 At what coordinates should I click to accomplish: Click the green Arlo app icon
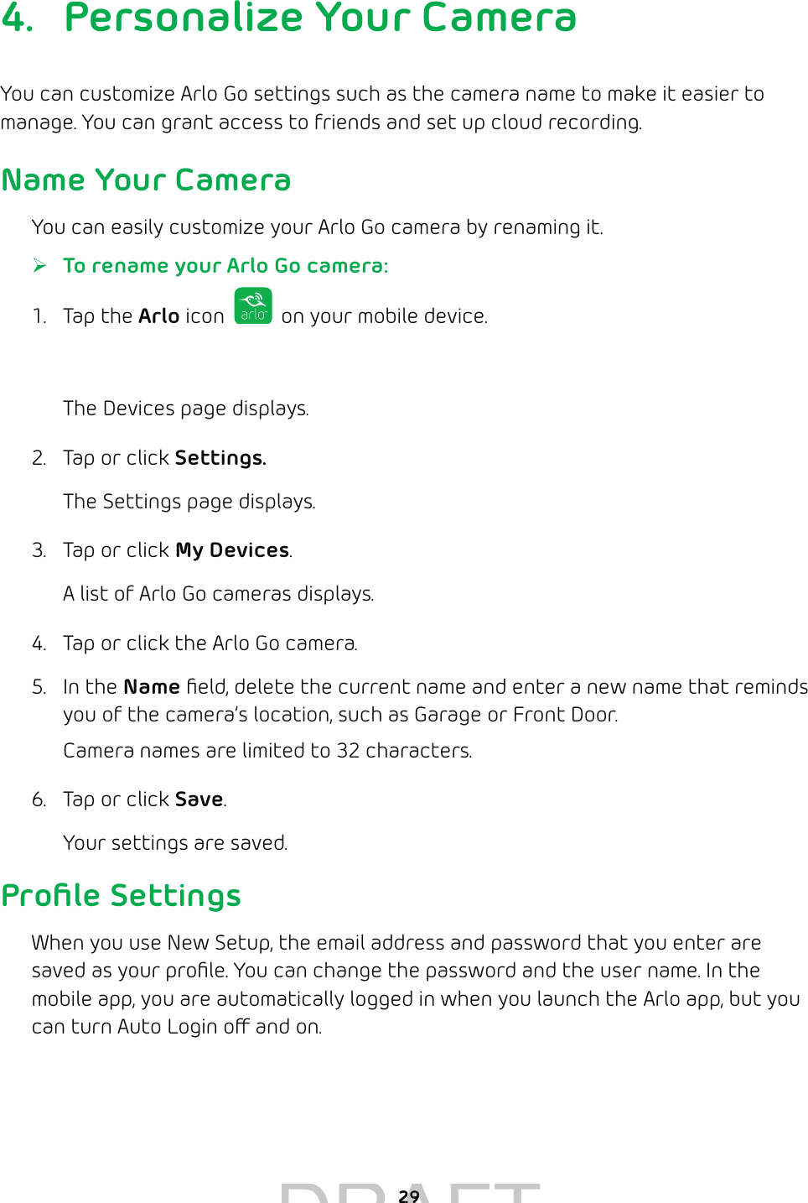point(253,306)
